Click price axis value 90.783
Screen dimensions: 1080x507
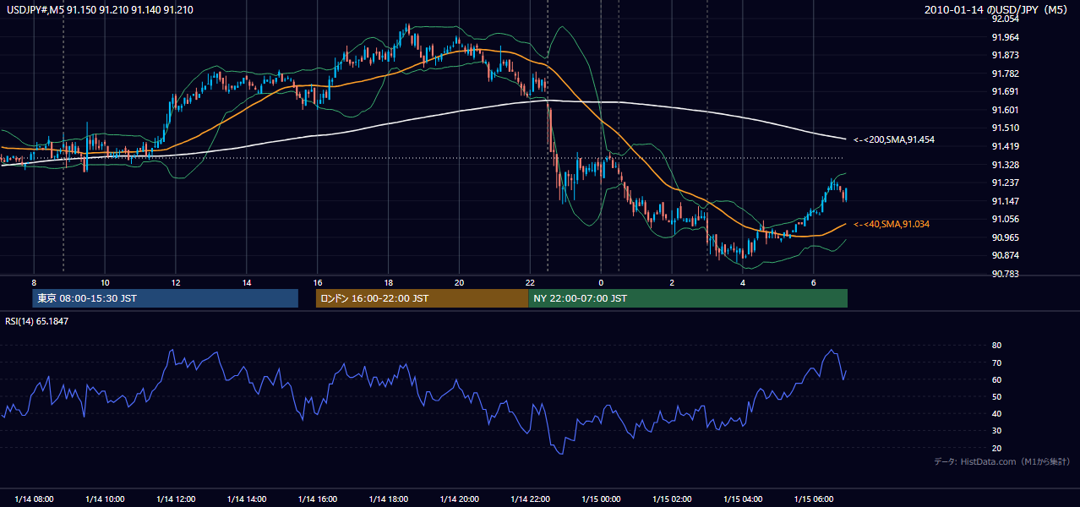coord(1005,274)
